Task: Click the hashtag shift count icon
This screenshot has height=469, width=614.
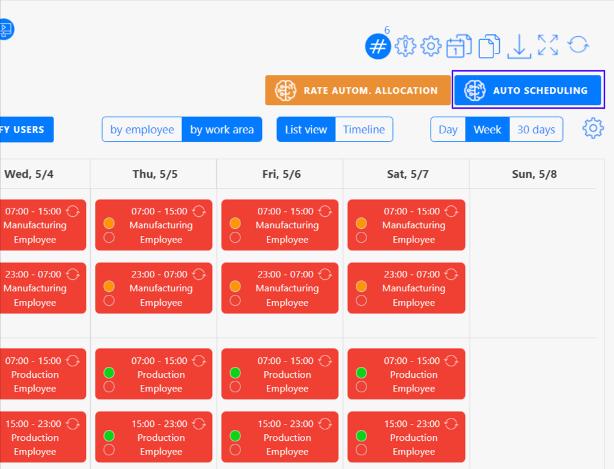Action: (x=378, y=46)
